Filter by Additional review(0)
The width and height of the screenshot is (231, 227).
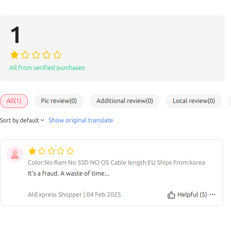pyautogui.click(x=125, y=101)
